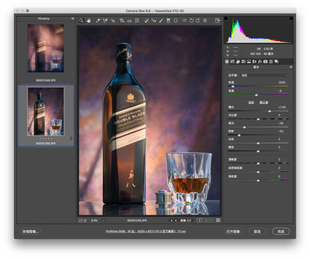Toggle before/after view Y button
The image size is (310, 259).
click(199, 220)
